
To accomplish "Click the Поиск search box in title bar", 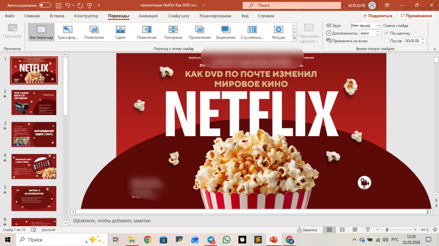I will pyautogui.click(x=292, y=5).
